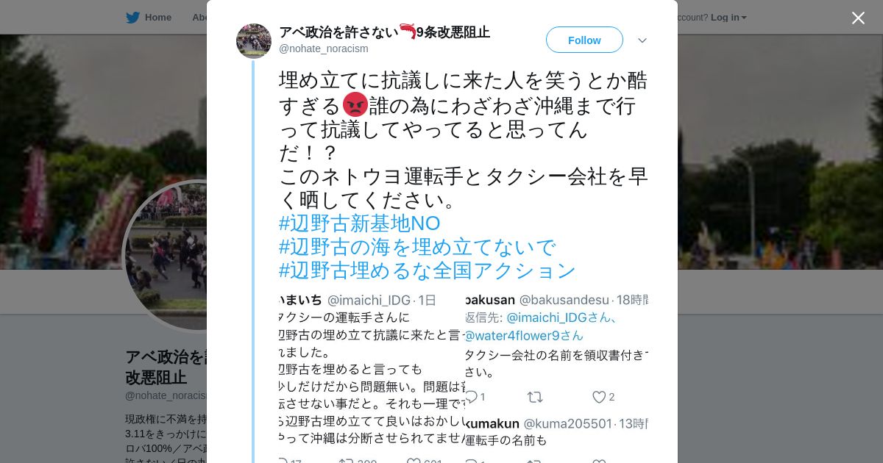This screenshot has height=463, width=883.
Task: Close the tweet overlay with X
Action: tap(858, 18)
